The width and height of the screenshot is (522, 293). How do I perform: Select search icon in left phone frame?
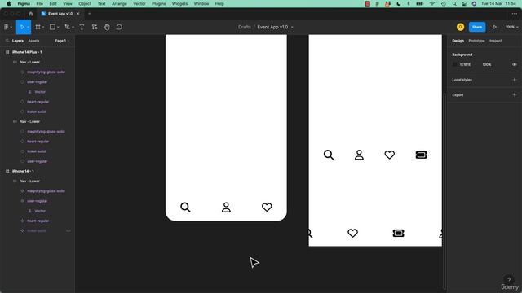[185, 208]
